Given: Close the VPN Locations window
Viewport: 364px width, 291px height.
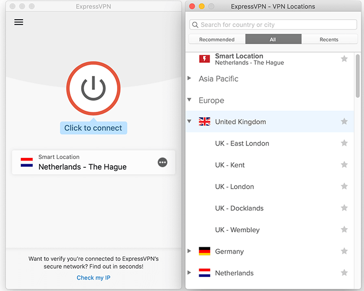Looking at the screenshot, I should tap(192, 6).
